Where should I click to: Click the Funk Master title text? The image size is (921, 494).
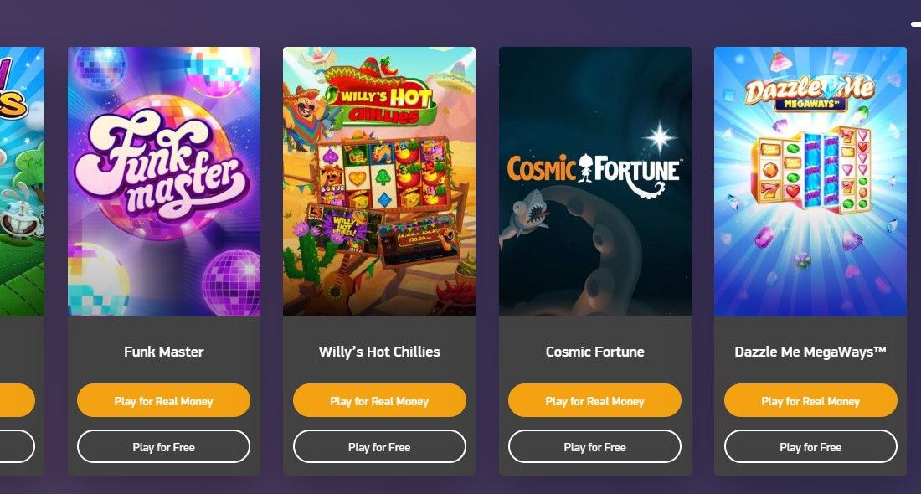(164, 352)
